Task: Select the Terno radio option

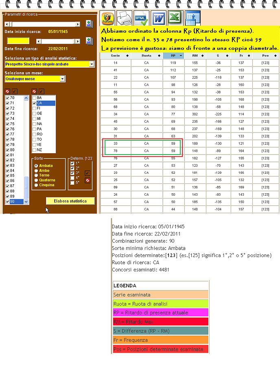Action: [x=36, y=175]
